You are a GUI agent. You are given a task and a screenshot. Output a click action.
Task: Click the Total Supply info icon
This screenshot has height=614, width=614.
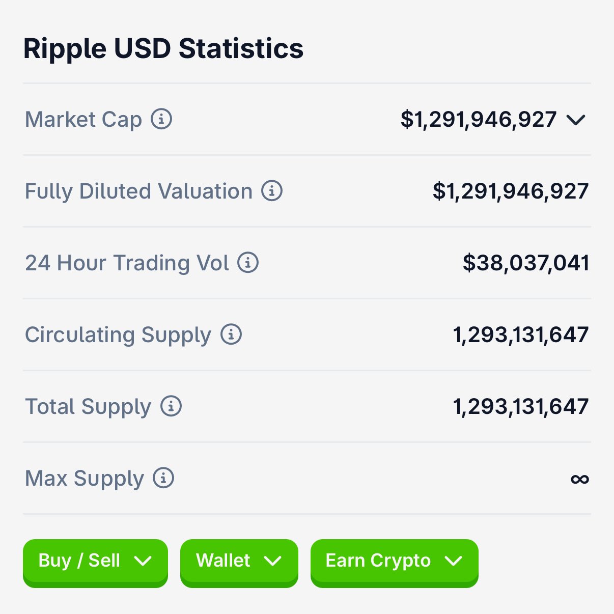tap(171, 406)
